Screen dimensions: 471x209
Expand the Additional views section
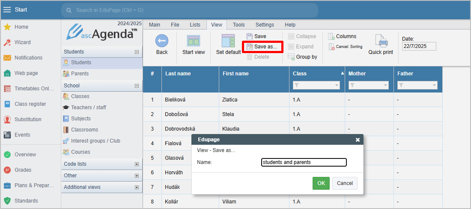pyautogui.click(x=137, y=188)
